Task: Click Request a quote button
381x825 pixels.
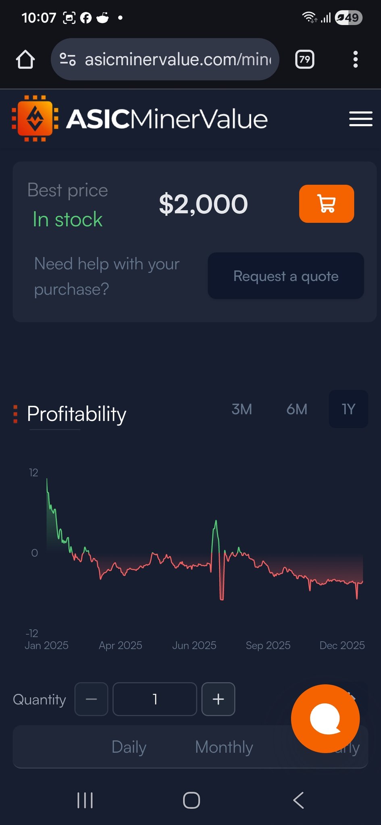Action: [x=285, y=276]
